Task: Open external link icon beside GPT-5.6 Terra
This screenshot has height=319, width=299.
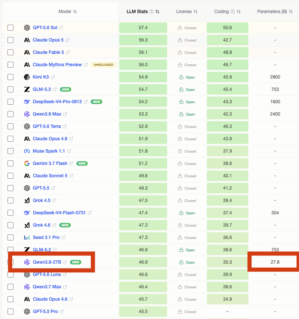Action: point(65,126)
